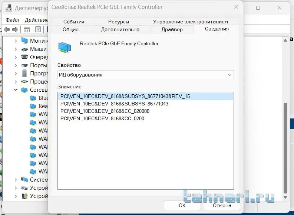Click the large network adapter icon in dialog
Viewport: 294px width, 215px height.
(65, 48)
